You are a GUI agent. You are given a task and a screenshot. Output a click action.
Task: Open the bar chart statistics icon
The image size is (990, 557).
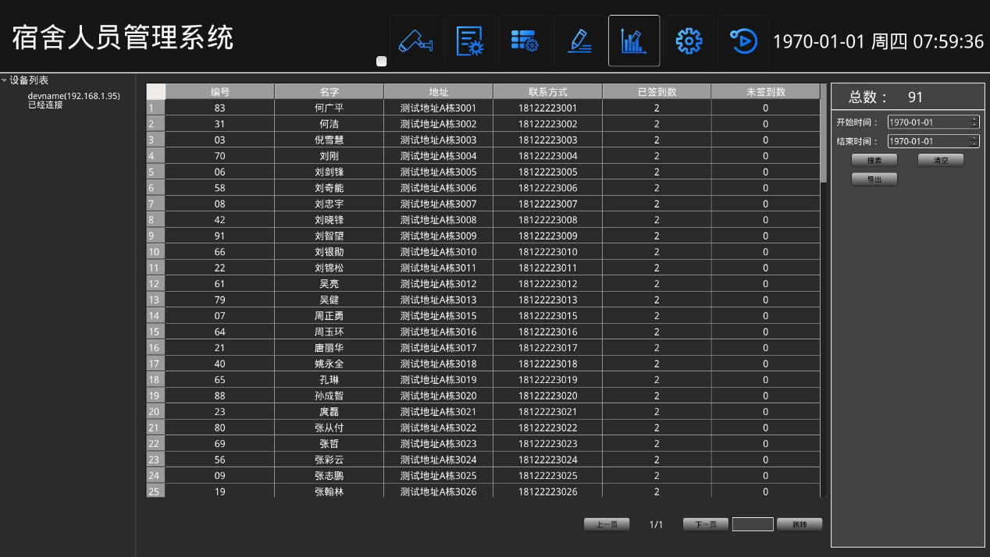click(x=634, y=41)
